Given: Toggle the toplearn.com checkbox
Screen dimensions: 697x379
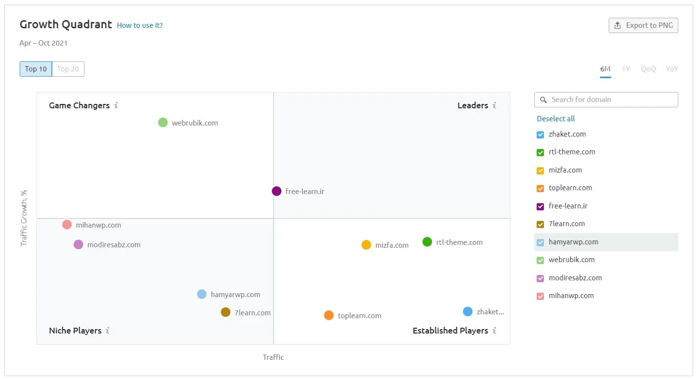Looking at the screenshot, I should tap(541, 188).
